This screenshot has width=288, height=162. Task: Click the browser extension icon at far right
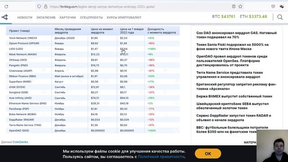[282, 6]
